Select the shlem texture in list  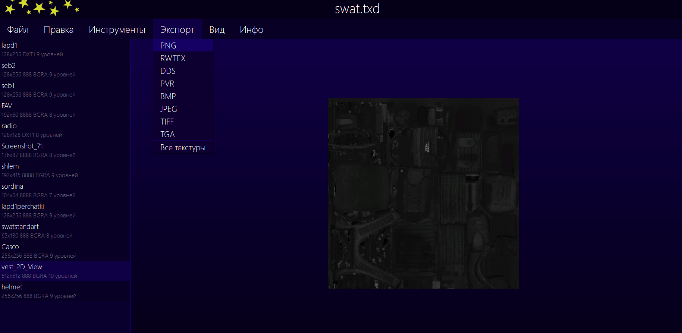tap(37, 170)
